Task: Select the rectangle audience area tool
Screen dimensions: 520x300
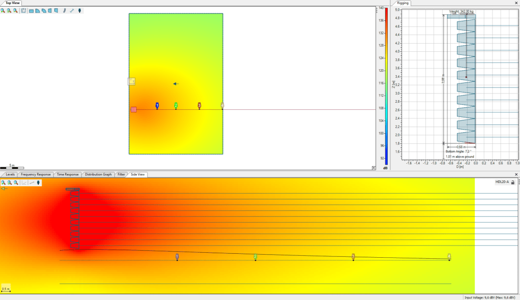Action: pos(32,10)
